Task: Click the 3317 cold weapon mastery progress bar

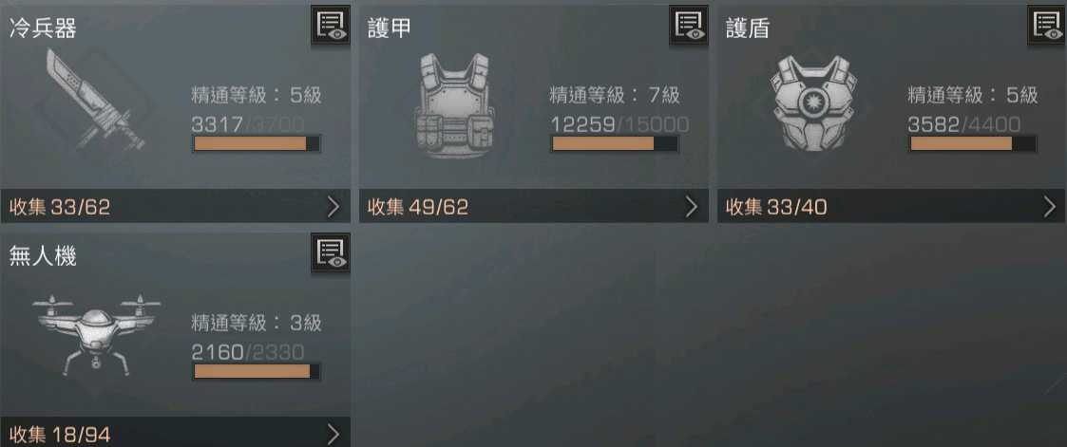Action: click(257, 143)
